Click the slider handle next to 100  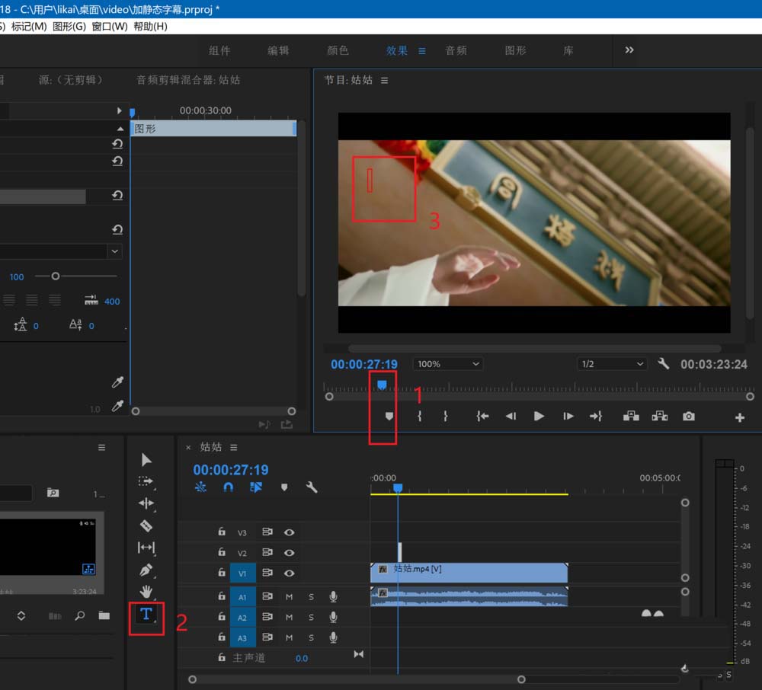55,276
